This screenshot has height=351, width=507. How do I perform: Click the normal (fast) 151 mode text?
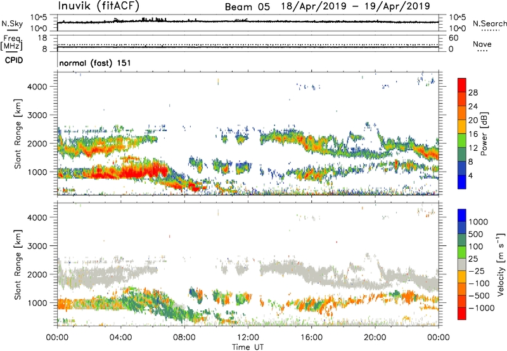coord(94,63)
